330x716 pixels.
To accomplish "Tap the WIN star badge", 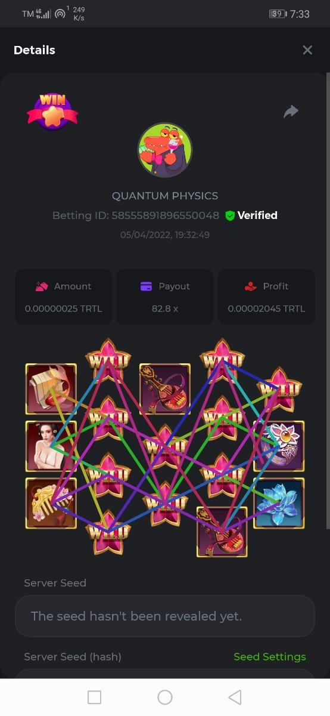I will pyautogui.click(x=52, y=112).
